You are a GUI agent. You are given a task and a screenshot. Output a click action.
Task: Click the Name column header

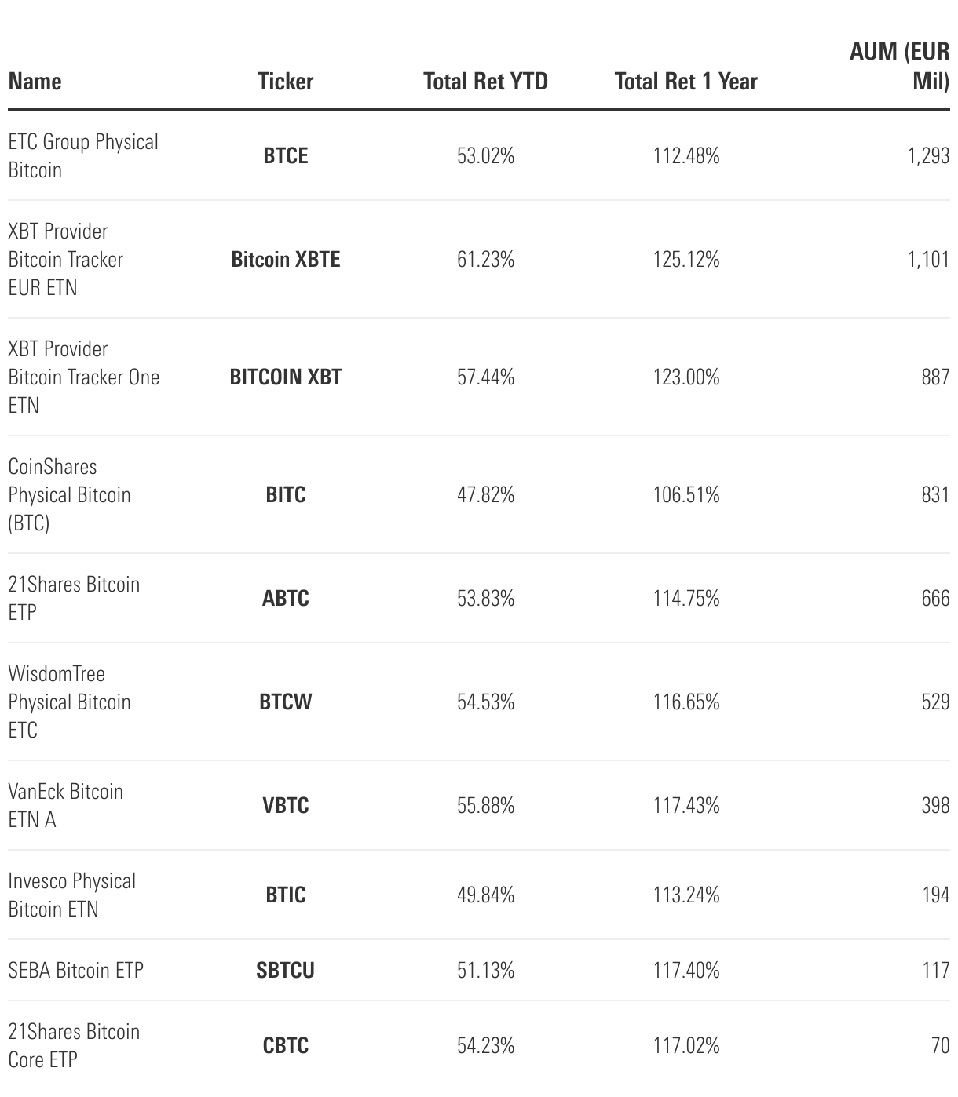[35, 82]
